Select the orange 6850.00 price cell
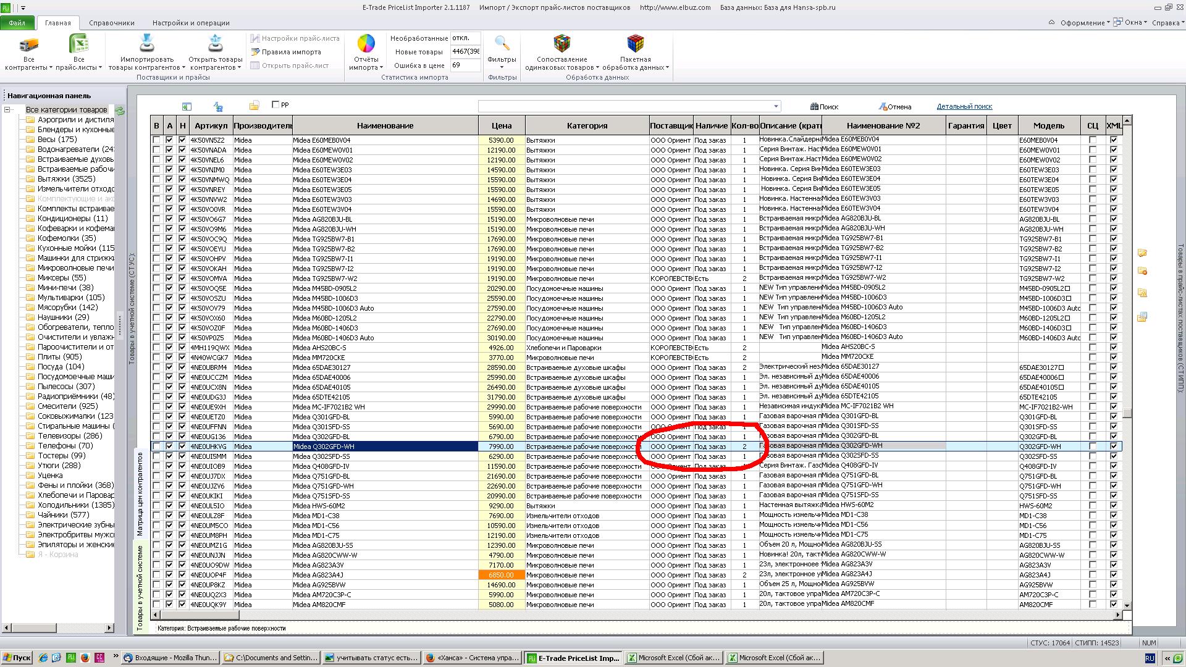 (x=501, y=574)
